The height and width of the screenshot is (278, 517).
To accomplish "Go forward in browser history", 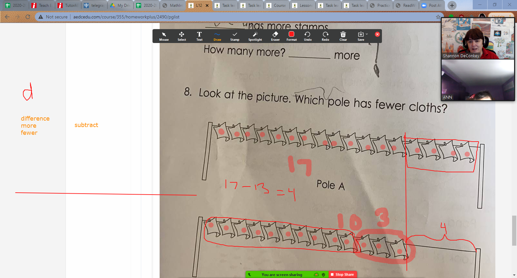I will (17, 17).
